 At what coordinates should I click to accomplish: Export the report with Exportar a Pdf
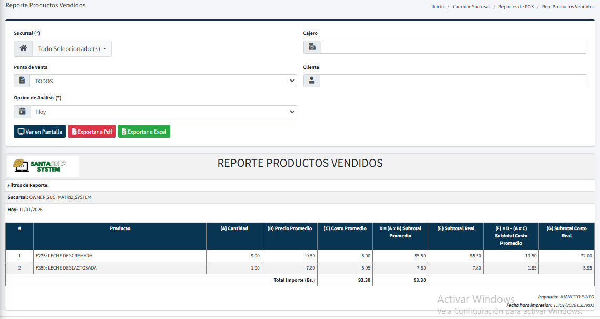pyautogui.click(x=92, y=132)
